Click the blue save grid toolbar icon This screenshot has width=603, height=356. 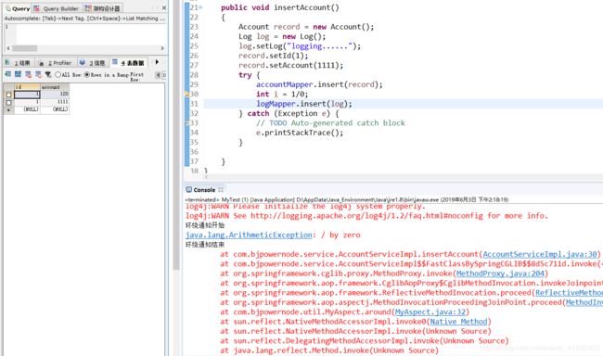pos(18,74)
